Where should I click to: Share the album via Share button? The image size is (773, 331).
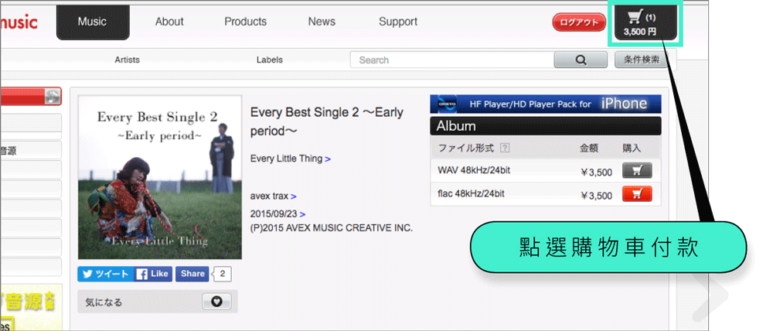pyautogui.click(x=192, y=274)
